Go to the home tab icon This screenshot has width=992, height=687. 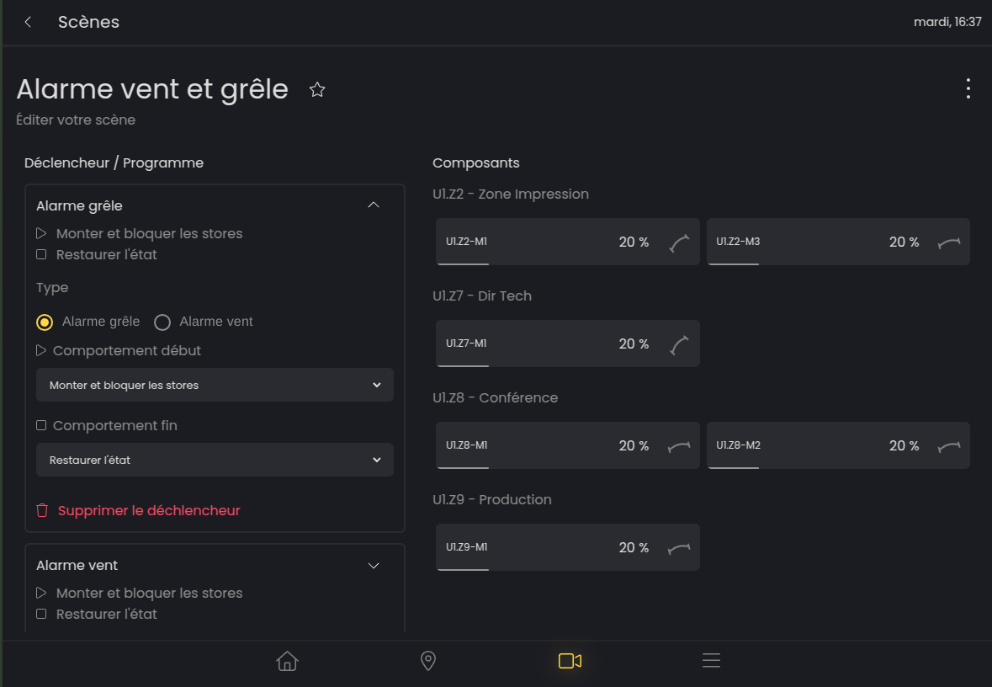coord(287,661)
